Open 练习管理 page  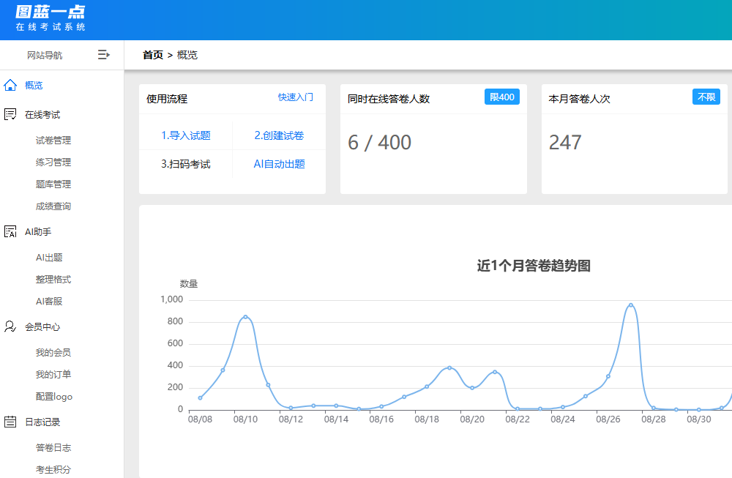point(53,162)
